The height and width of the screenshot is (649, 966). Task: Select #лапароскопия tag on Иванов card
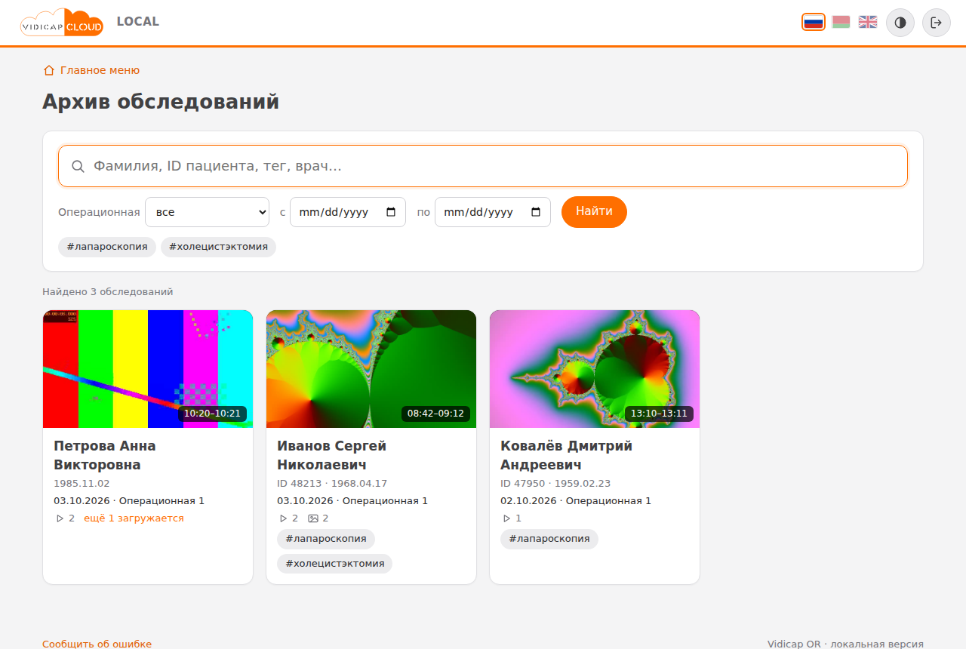point(326,539)
